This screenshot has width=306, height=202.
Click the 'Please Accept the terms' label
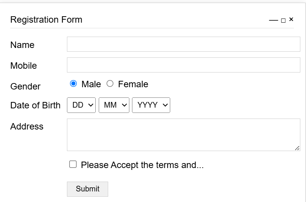point(142,165)
